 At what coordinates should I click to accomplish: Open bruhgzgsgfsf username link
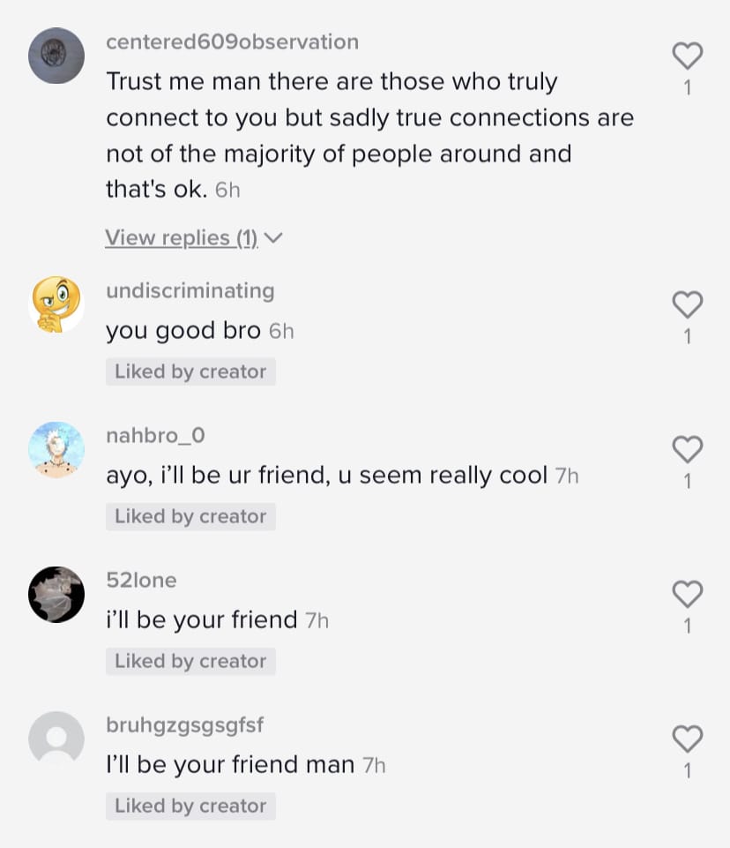click(185, 725)
